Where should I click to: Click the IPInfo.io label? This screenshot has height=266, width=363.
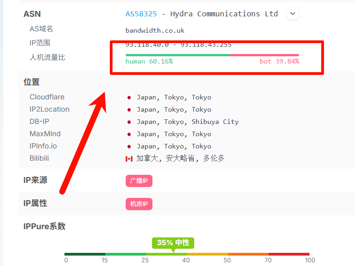(43, 146)
